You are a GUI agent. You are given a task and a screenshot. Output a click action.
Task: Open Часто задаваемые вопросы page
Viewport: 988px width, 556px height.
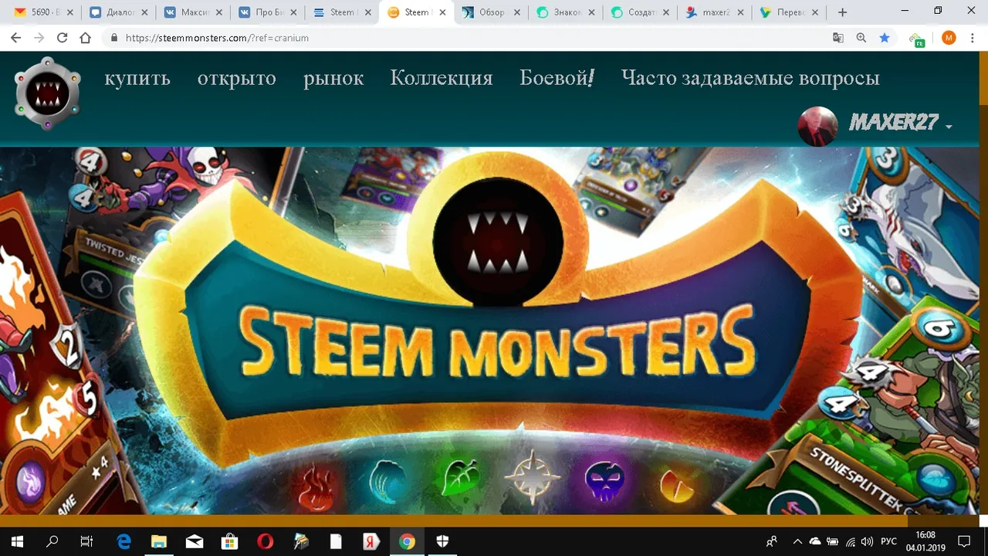coord(750,78)
